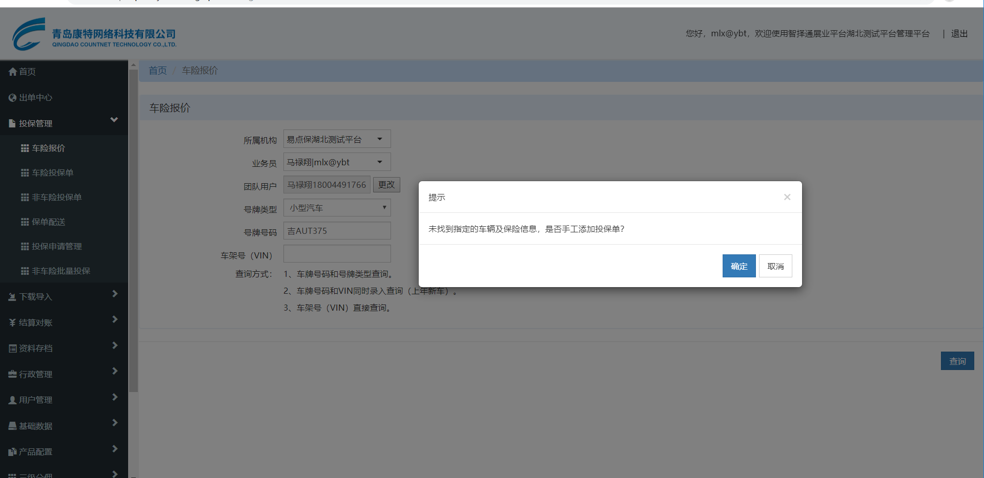Click the globe icon for 出单中心
Viewport: 984px width, 478px height.
tap(13, 97)
